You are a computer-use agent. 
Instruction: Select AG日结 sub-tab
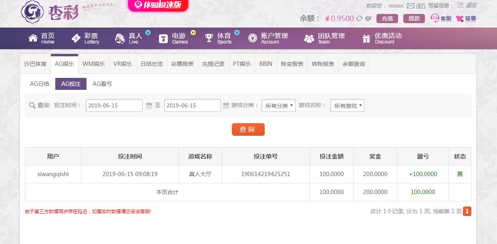tap(40, 84)
